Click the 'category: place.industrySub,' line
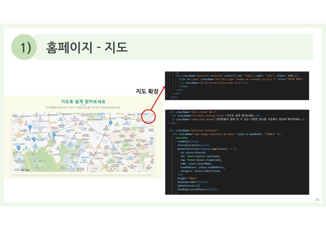 (x=201, y=171)
